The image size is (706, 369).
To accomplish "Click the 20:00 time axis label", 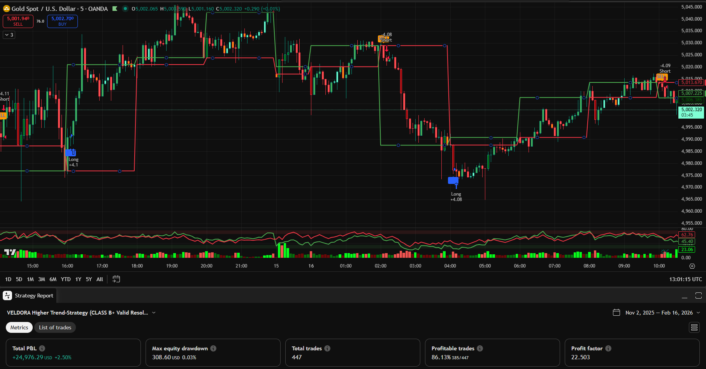I will [x=207, y=266].
